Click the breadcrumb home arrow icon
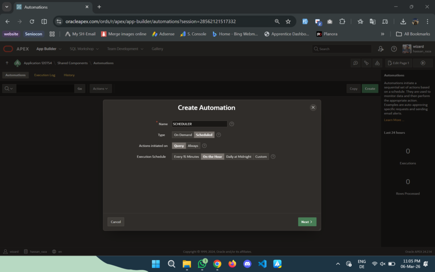This screenshot has height=272, width=435. point(7,62)
